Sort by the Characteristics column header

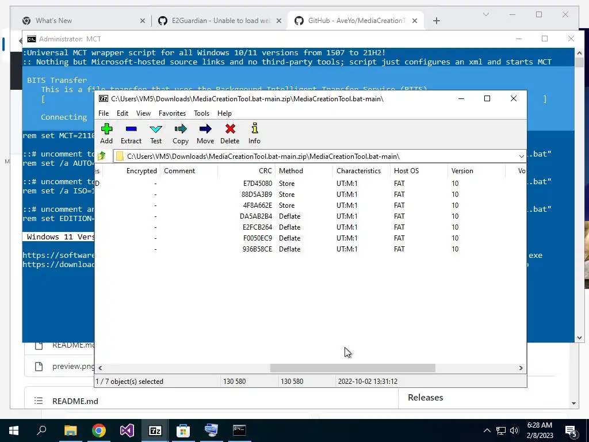point(361,170)
